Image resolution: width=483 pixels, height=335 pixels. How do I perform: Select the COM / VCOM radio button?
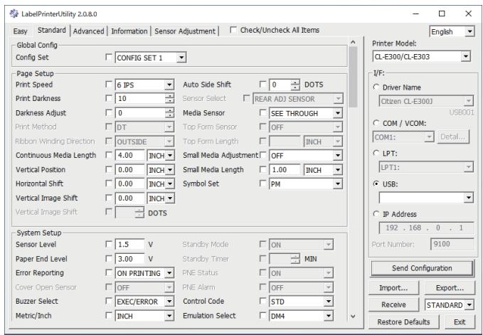coord(376,123)
